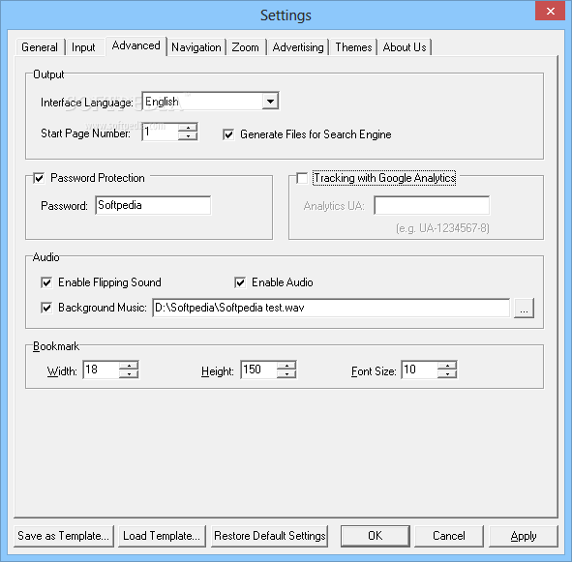This screenshot has height=562, width=572.
Task: Decrease Bookmark Height with down arrow
Action: (x=286, y=374)
